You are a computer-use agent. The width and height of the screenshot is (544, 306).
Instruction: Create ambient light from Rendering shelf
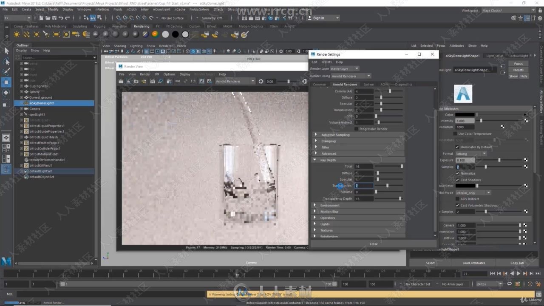click(x=17, y=34)
